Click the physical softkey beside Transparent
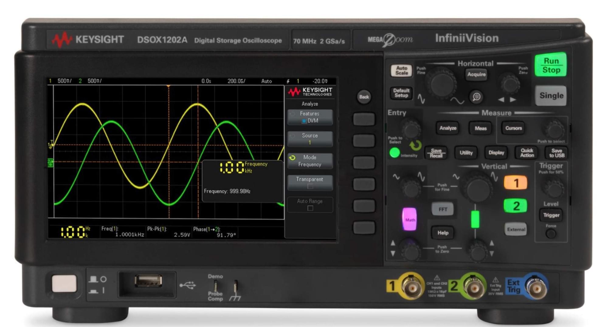The height and width of the screenshot is (327, 608). (364, 184)
